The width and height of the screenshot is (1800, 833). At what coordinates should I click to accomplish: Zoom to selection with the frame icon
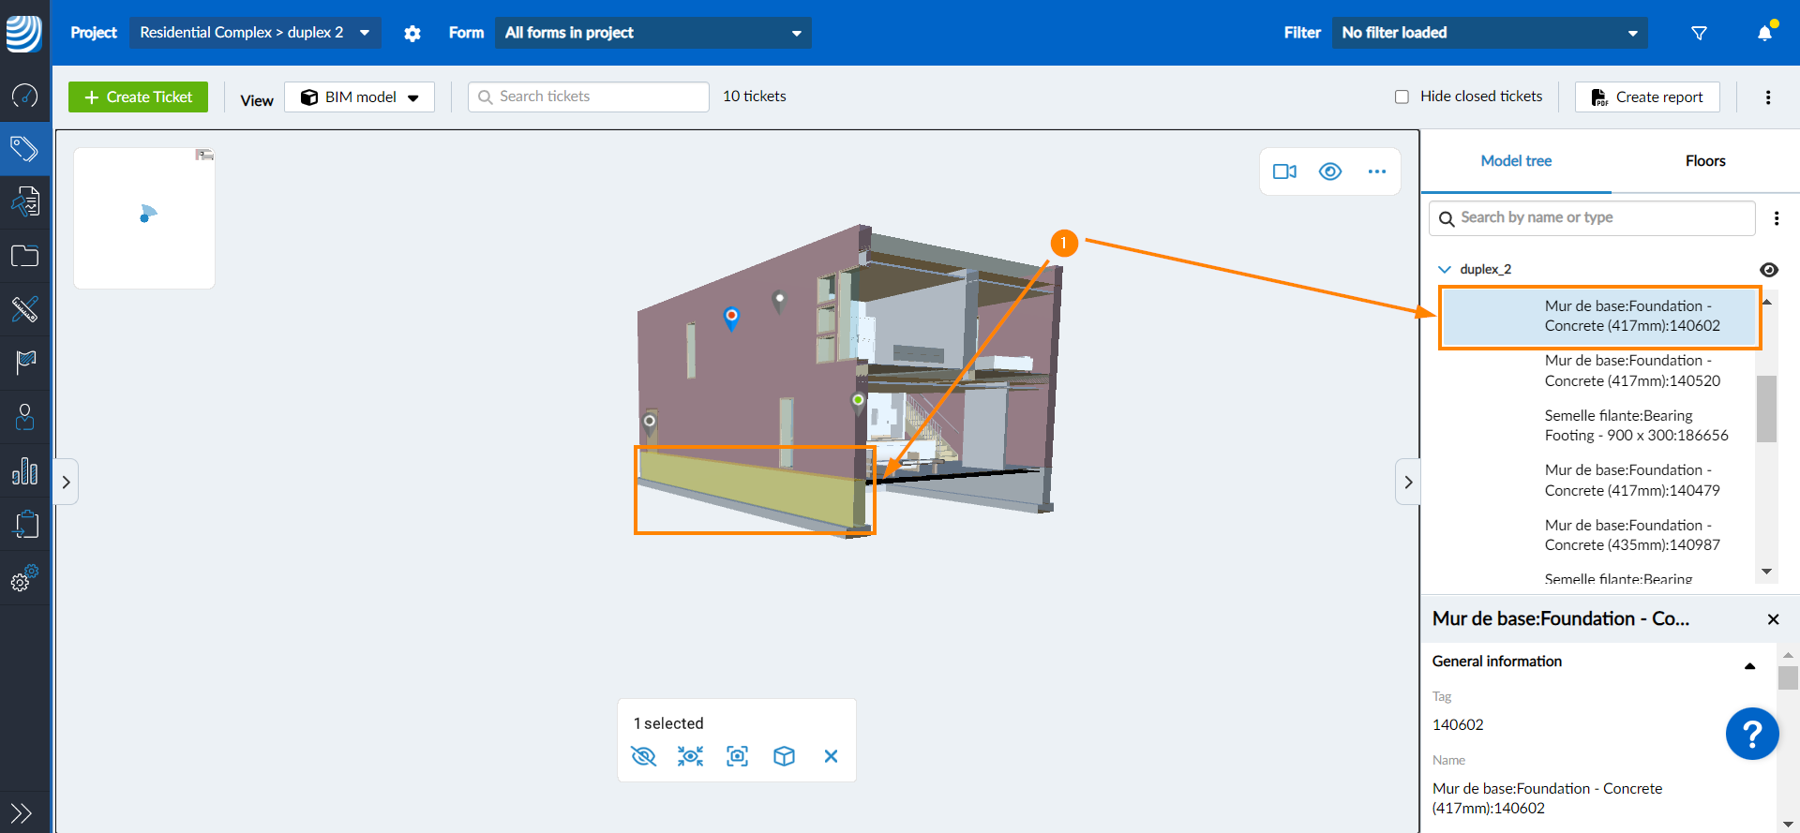[x=738, y=756]
